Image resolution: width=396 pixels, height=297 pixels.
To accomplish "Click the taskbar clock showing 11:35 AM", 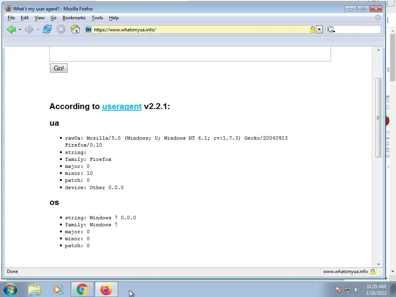I will pos(376,290).
